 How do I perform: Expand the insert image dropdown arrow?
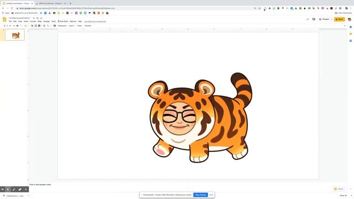(x=41, y=26)
